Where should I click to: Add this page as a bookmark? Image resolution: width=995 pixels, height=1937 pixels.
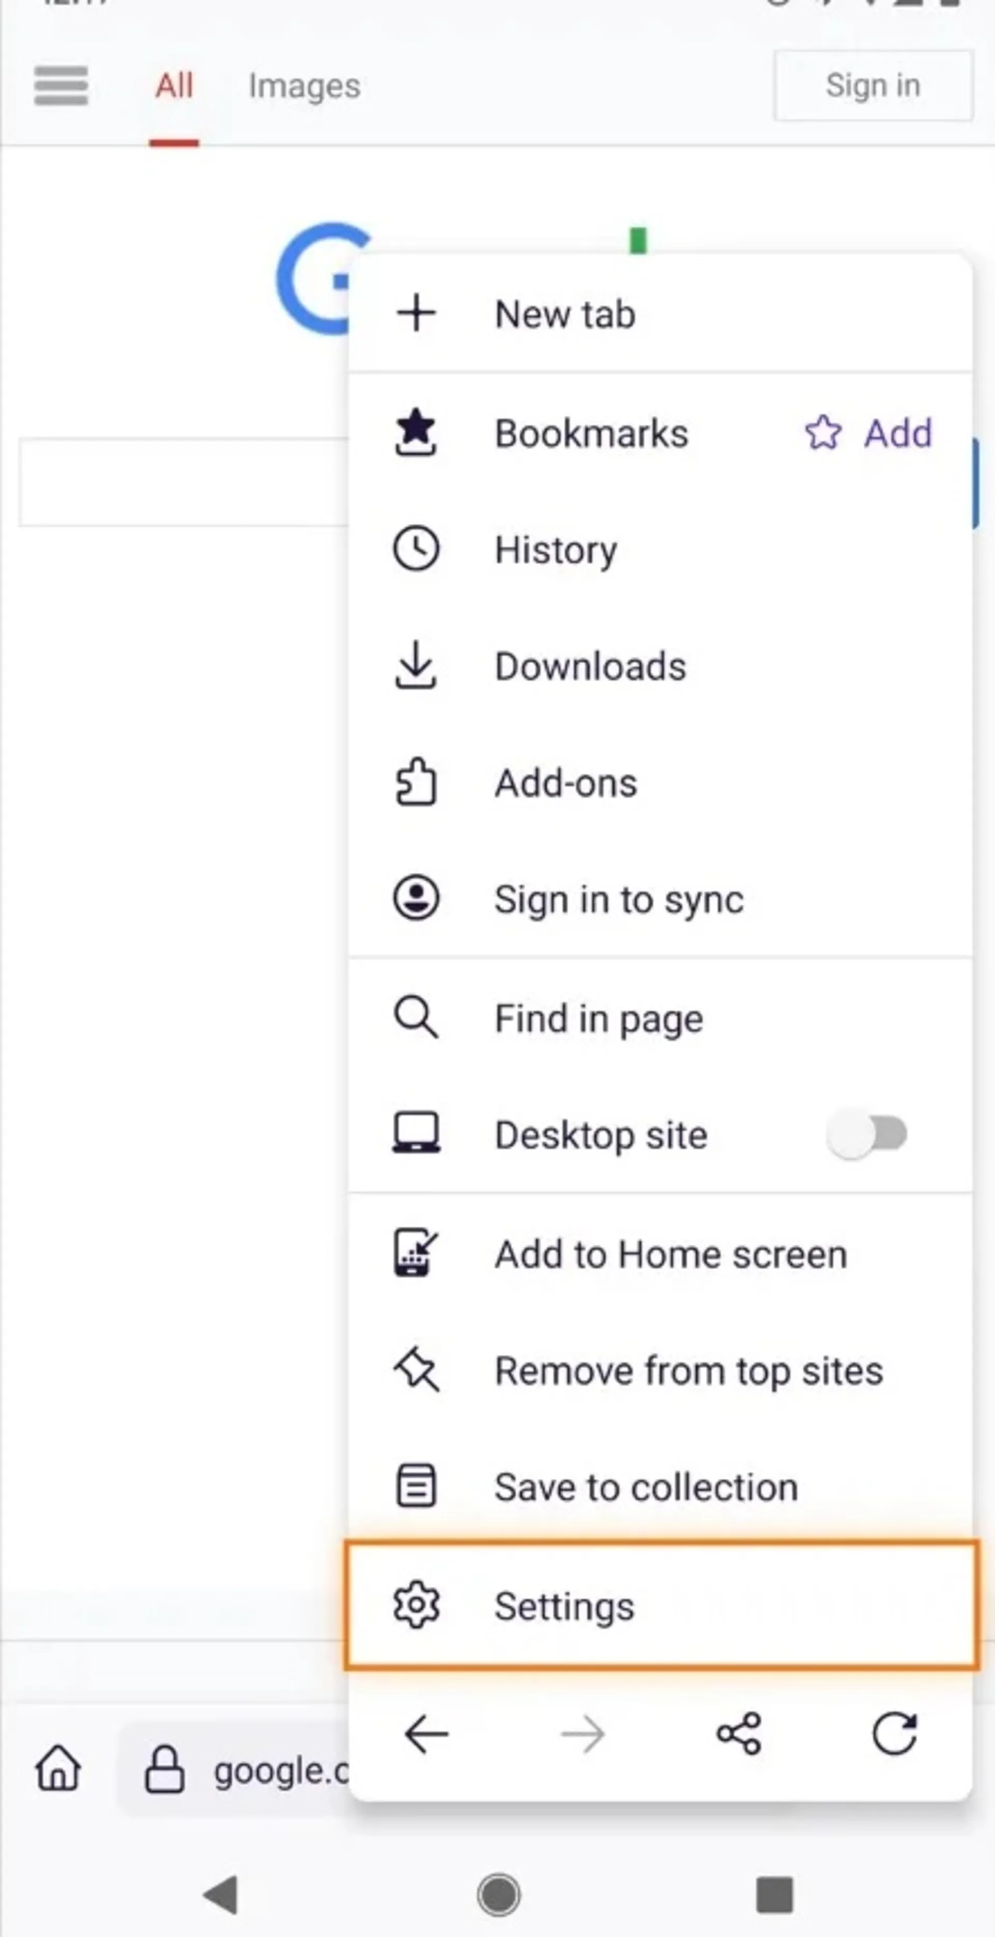(868, 433)
